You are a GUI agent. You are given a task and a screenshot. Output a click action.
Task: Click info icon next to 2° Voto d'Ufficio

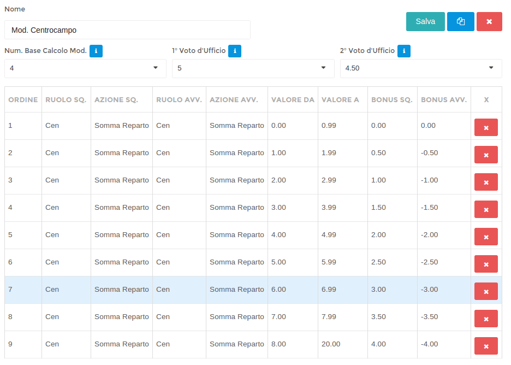point(404,51)
